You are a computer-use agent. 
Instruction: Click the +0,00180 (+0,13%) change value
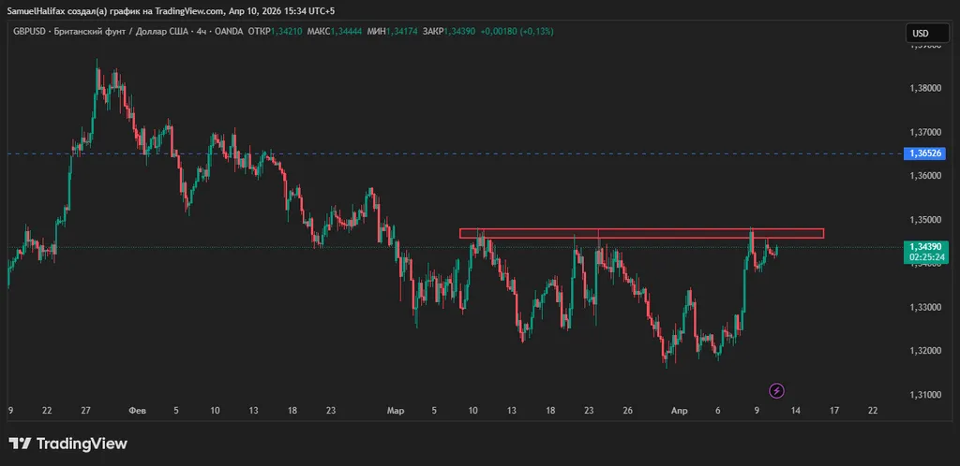point(517,33)
